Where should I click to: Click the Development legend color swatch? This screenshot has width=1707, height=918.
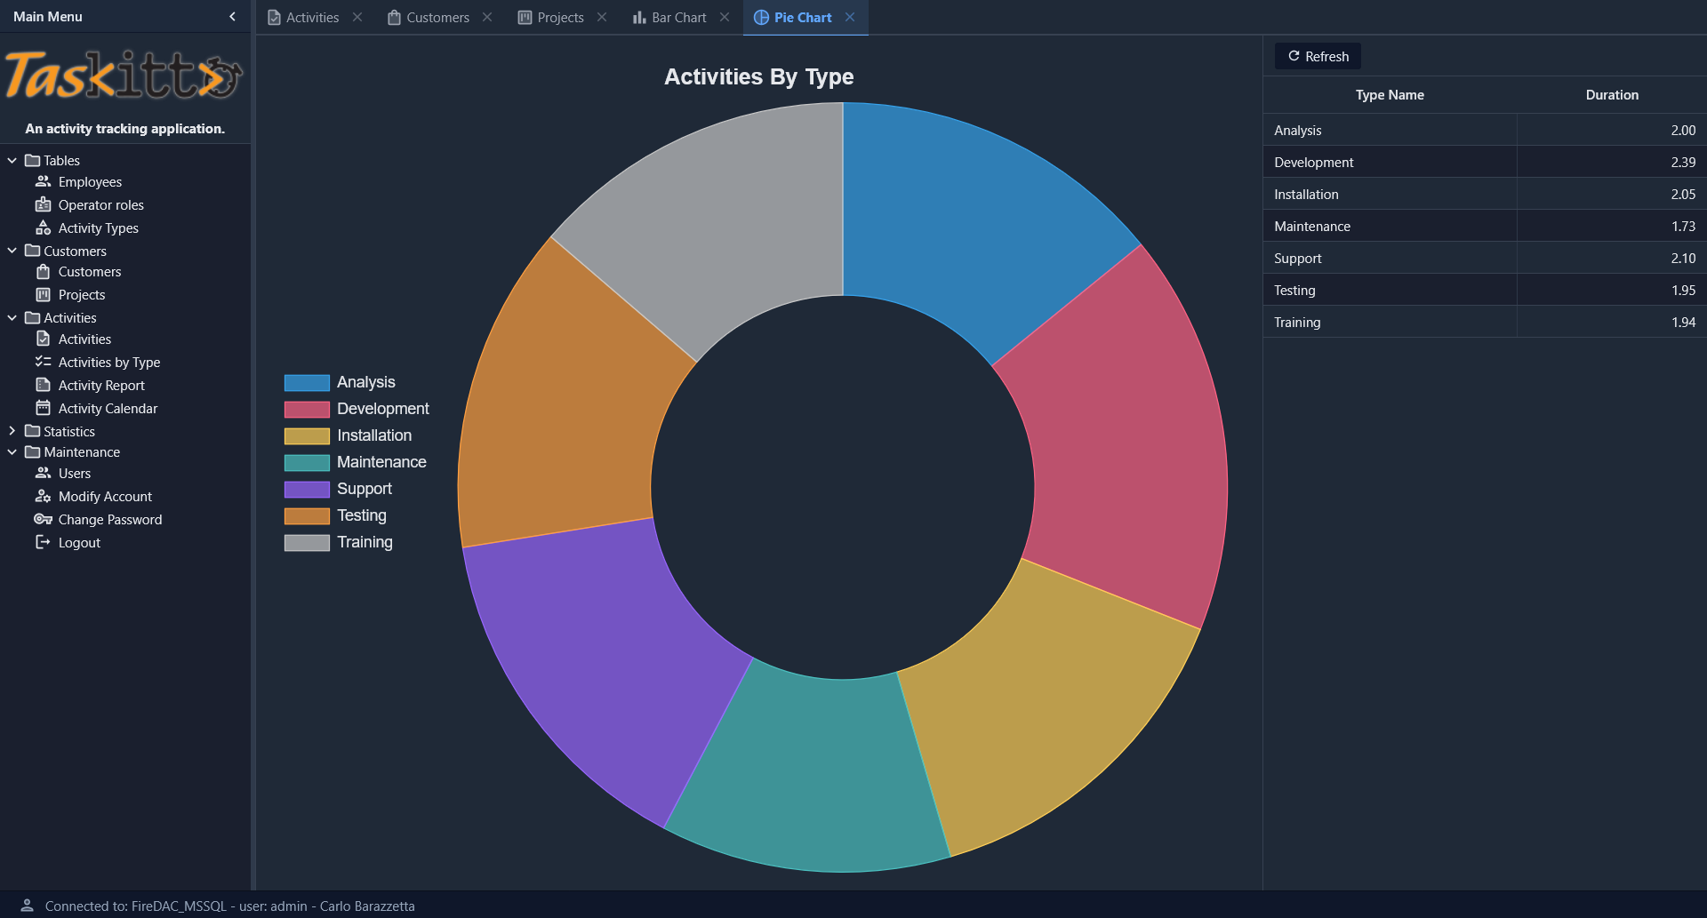(x=306, y=409)
